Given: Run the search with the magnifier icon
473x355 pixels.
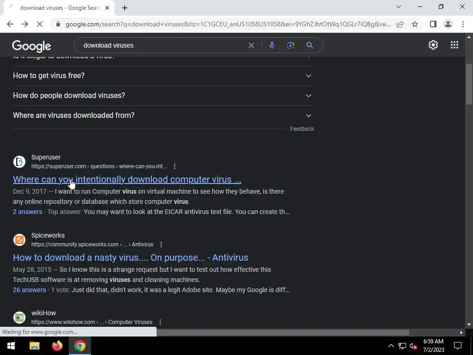Looking at the screenshot, I should click(309, 45).
